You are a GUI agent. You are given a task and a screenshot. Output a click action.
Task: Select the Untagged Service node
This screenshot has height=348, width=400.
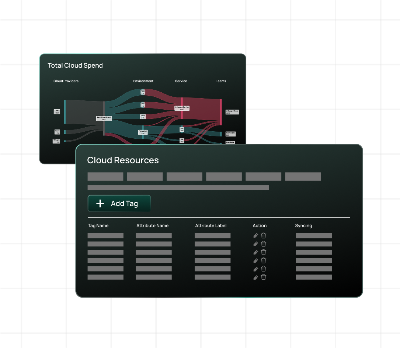click(182, 108)
